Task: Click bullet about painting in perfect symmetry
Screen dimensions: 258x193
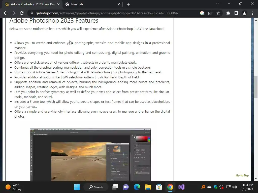Action: coord(92,94)
